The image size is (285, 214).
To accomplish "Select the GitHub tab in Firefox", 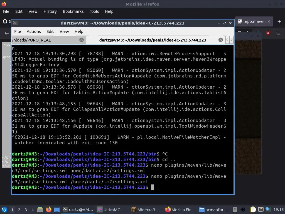I will tap(6, 21).
